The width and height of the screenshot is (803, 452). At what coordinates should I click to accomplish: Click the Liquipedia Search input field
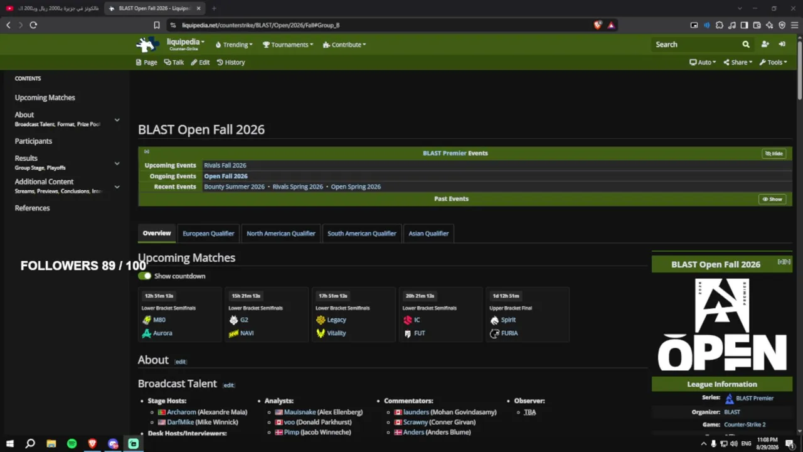[x=695, y=45]
